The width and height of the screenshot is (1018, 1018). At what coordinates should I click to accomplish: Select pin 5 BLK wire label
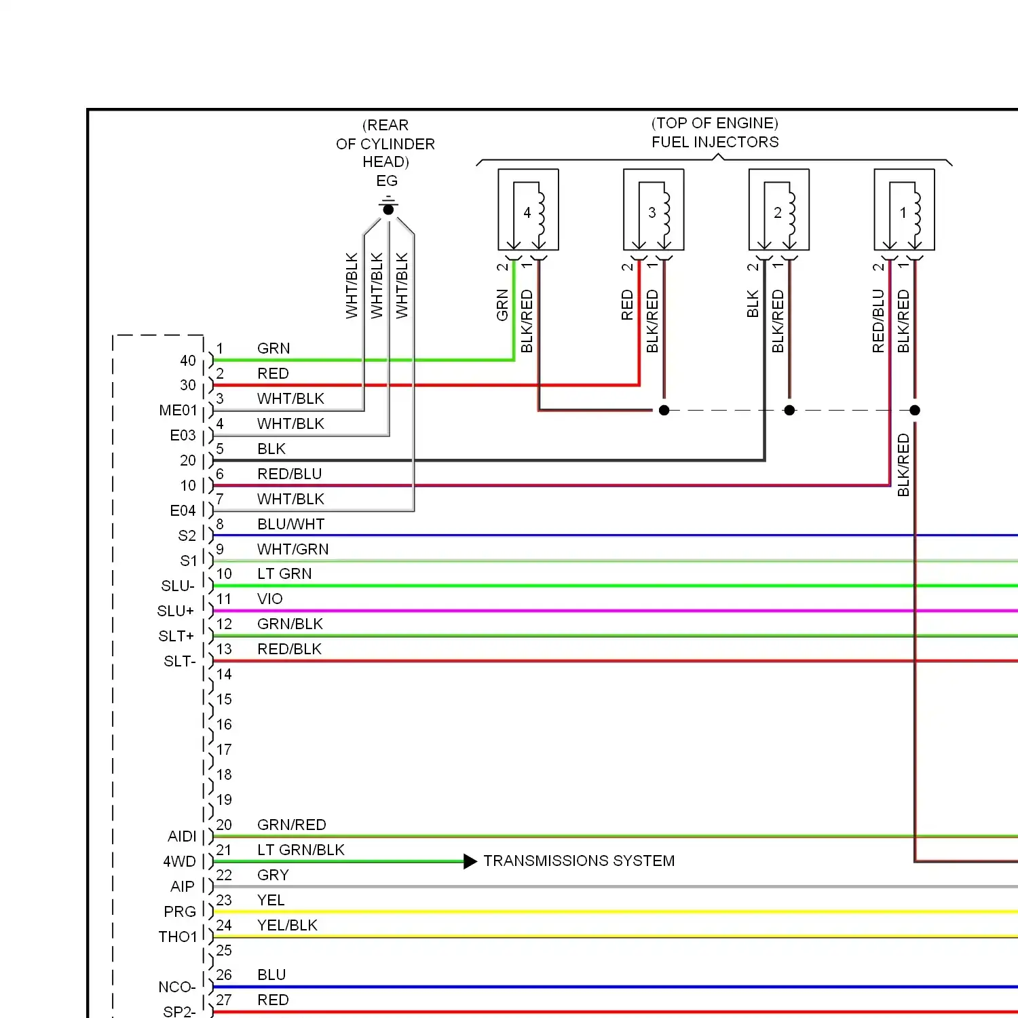tap(271, 449)
